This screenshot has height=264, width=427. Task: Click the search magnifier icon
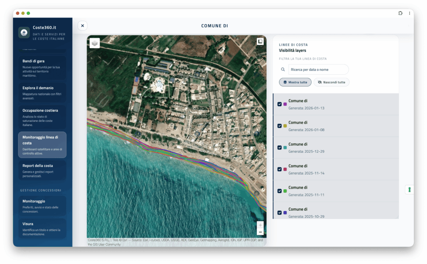(x=283, y=70)
